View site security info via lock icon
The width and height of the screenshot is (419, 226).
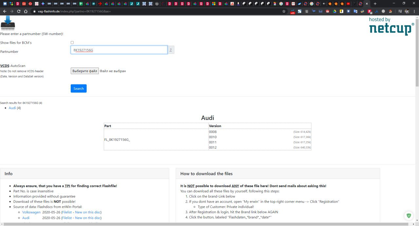tap(34, 11)
